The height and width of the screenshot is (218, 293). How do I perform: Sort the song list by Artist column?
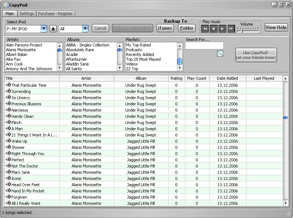[x=86, y=78]
